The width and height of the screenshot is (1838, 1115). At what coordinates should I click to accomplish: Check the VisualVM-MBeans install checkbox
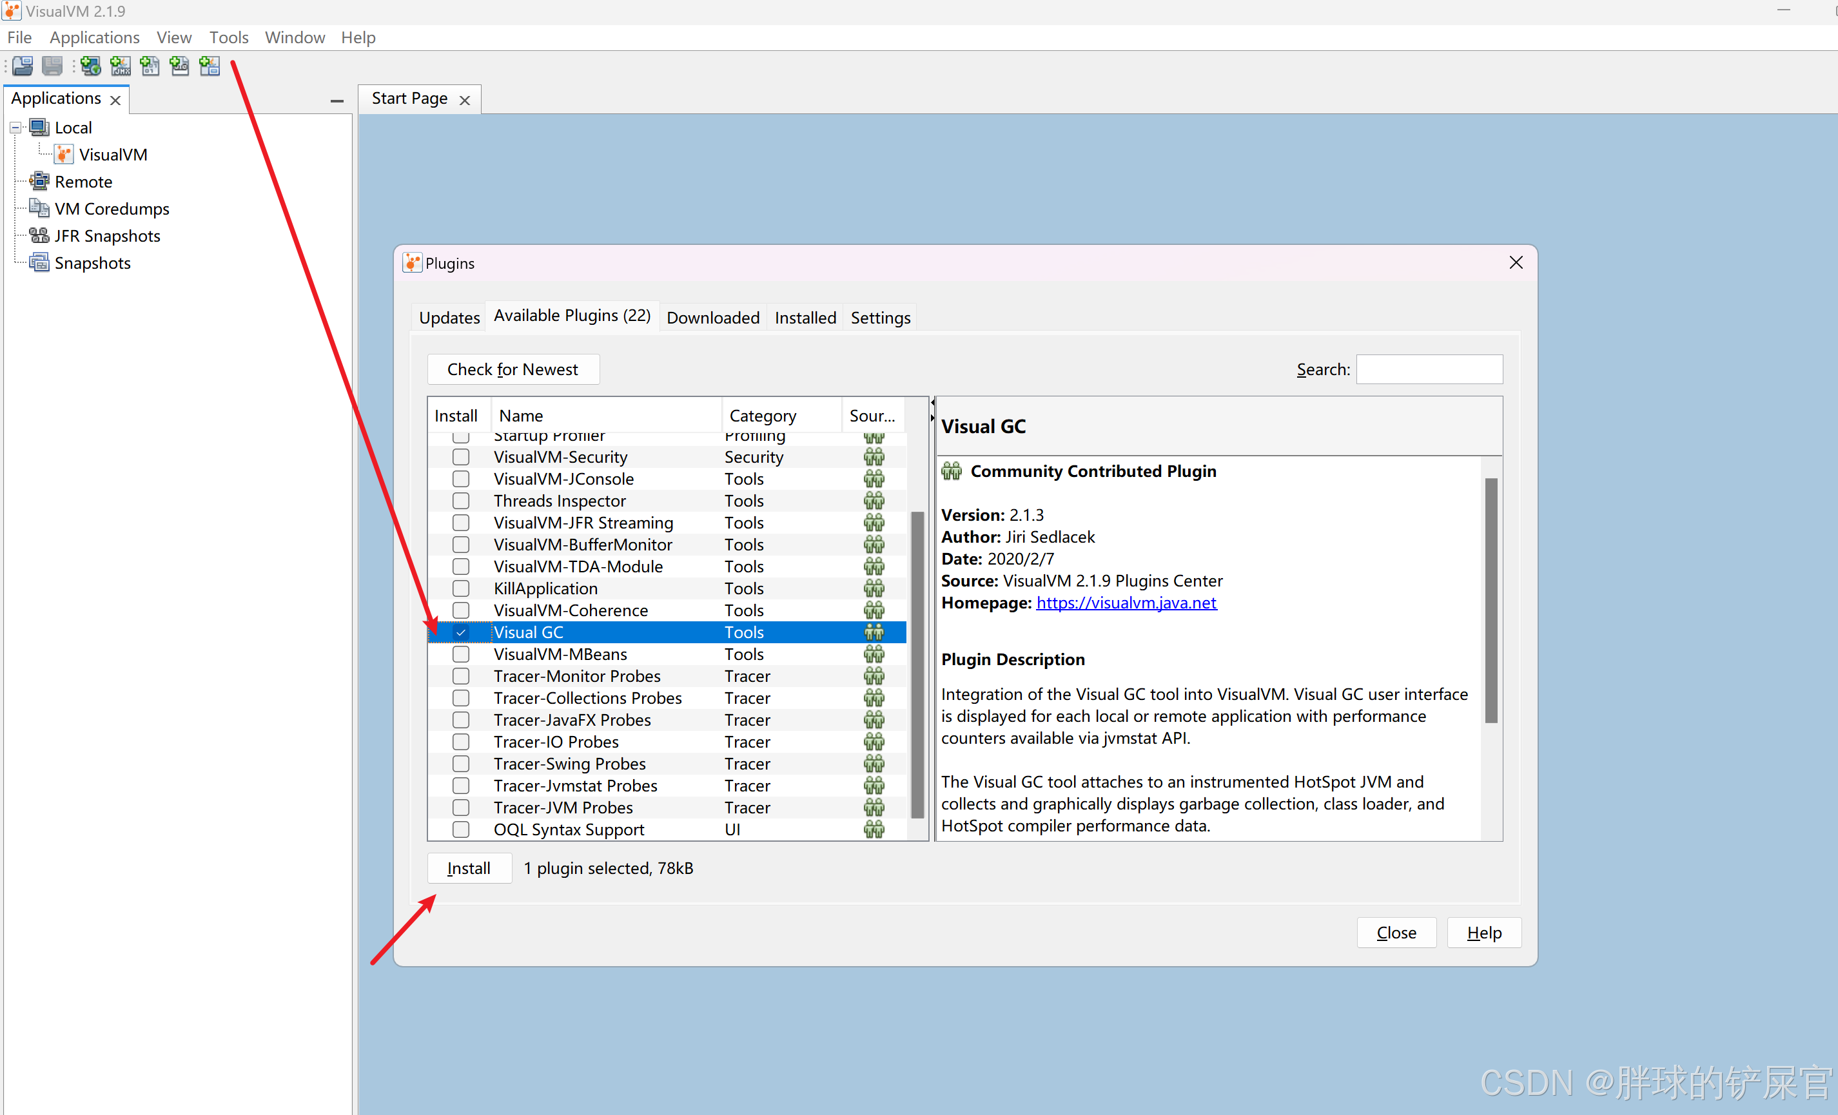click(x=461, y=654)
